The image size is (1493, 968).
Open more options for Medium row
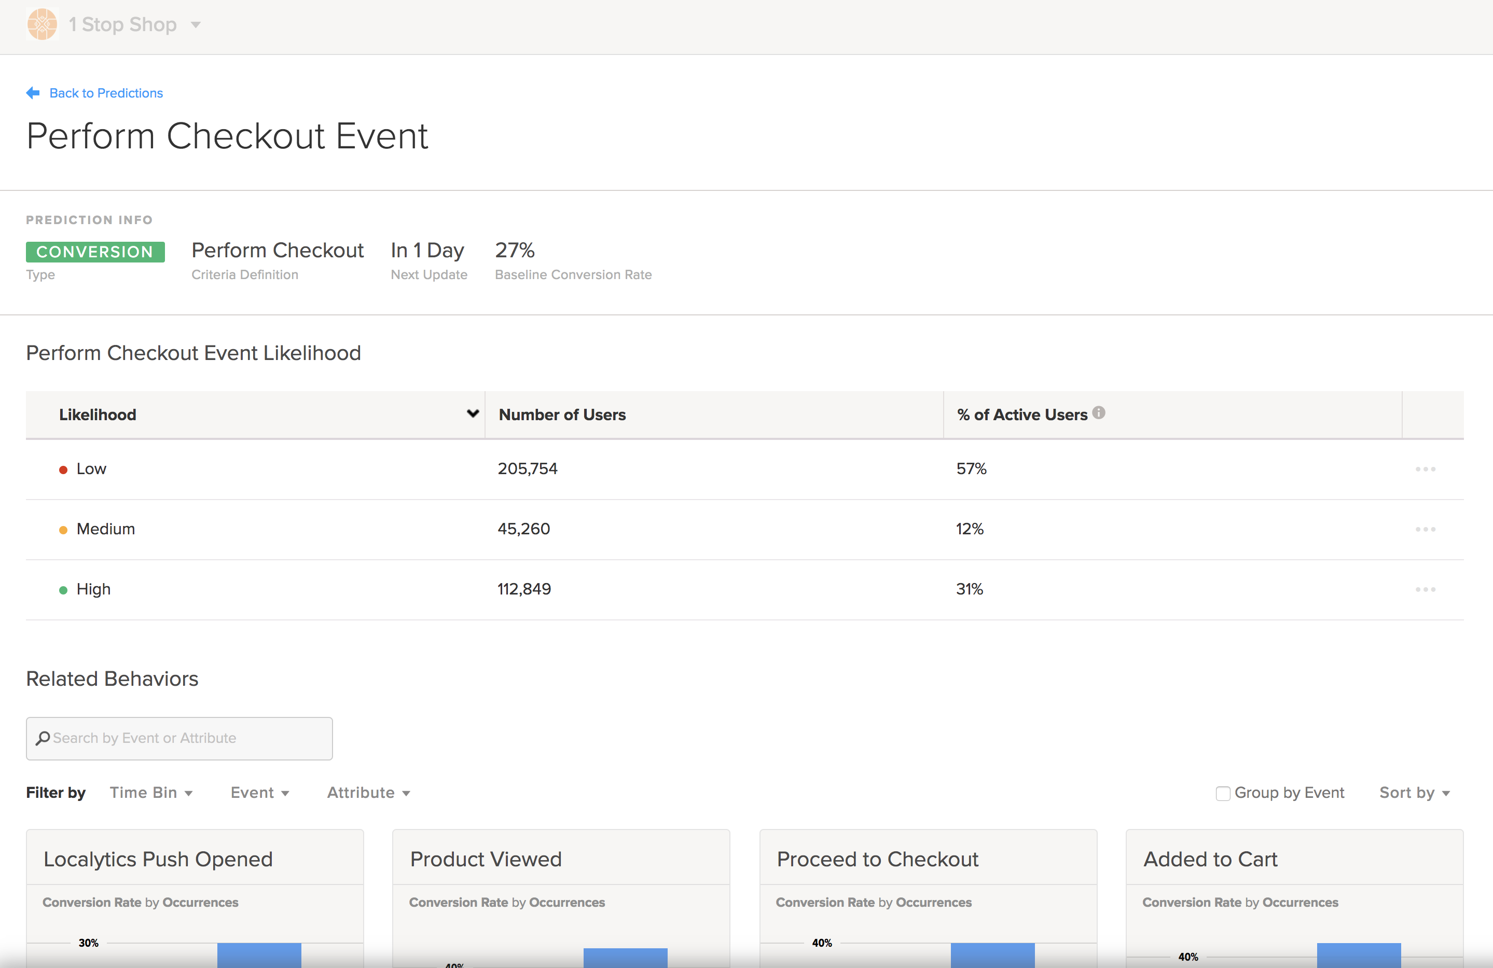tap(1425, 530)
